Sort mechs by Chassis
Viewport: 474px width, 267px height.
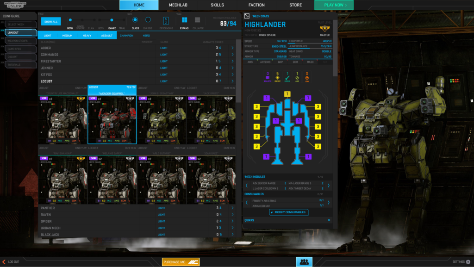148,20
